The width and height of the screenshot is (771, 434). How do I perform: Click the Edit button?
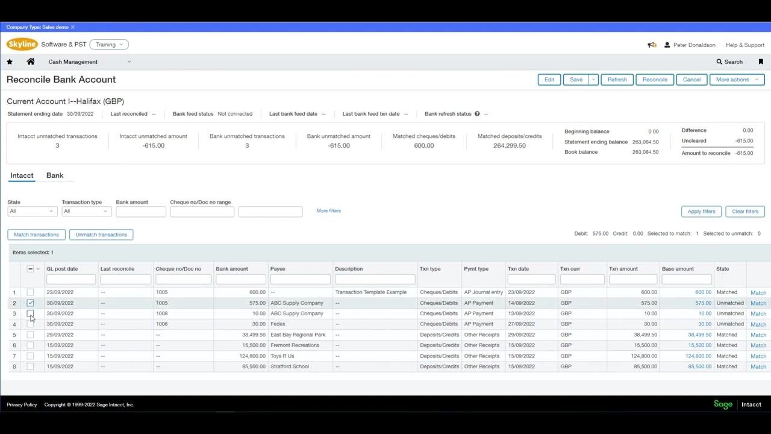[549, 80]
